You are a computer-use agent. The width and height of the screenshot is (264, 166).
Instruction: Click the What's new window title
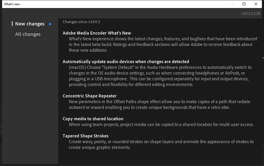12,4
